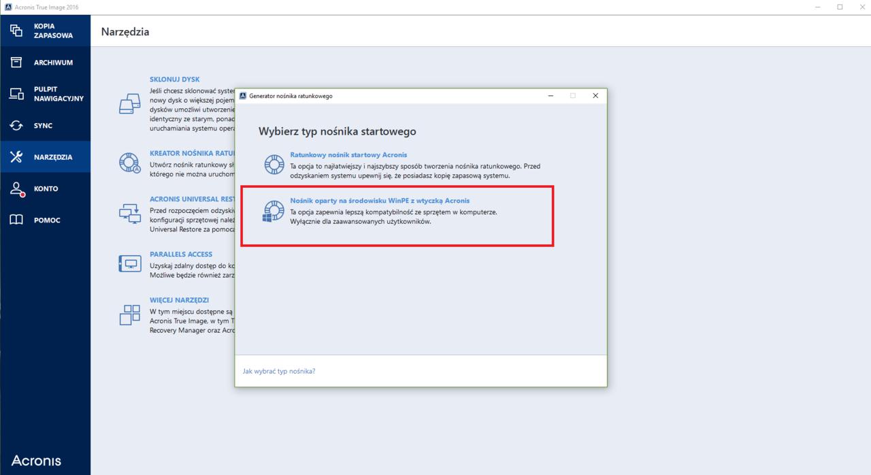This screenshot has width=871, height=475.
Task: Open the Pomoc book icon
Action: [x=16, y=220]
